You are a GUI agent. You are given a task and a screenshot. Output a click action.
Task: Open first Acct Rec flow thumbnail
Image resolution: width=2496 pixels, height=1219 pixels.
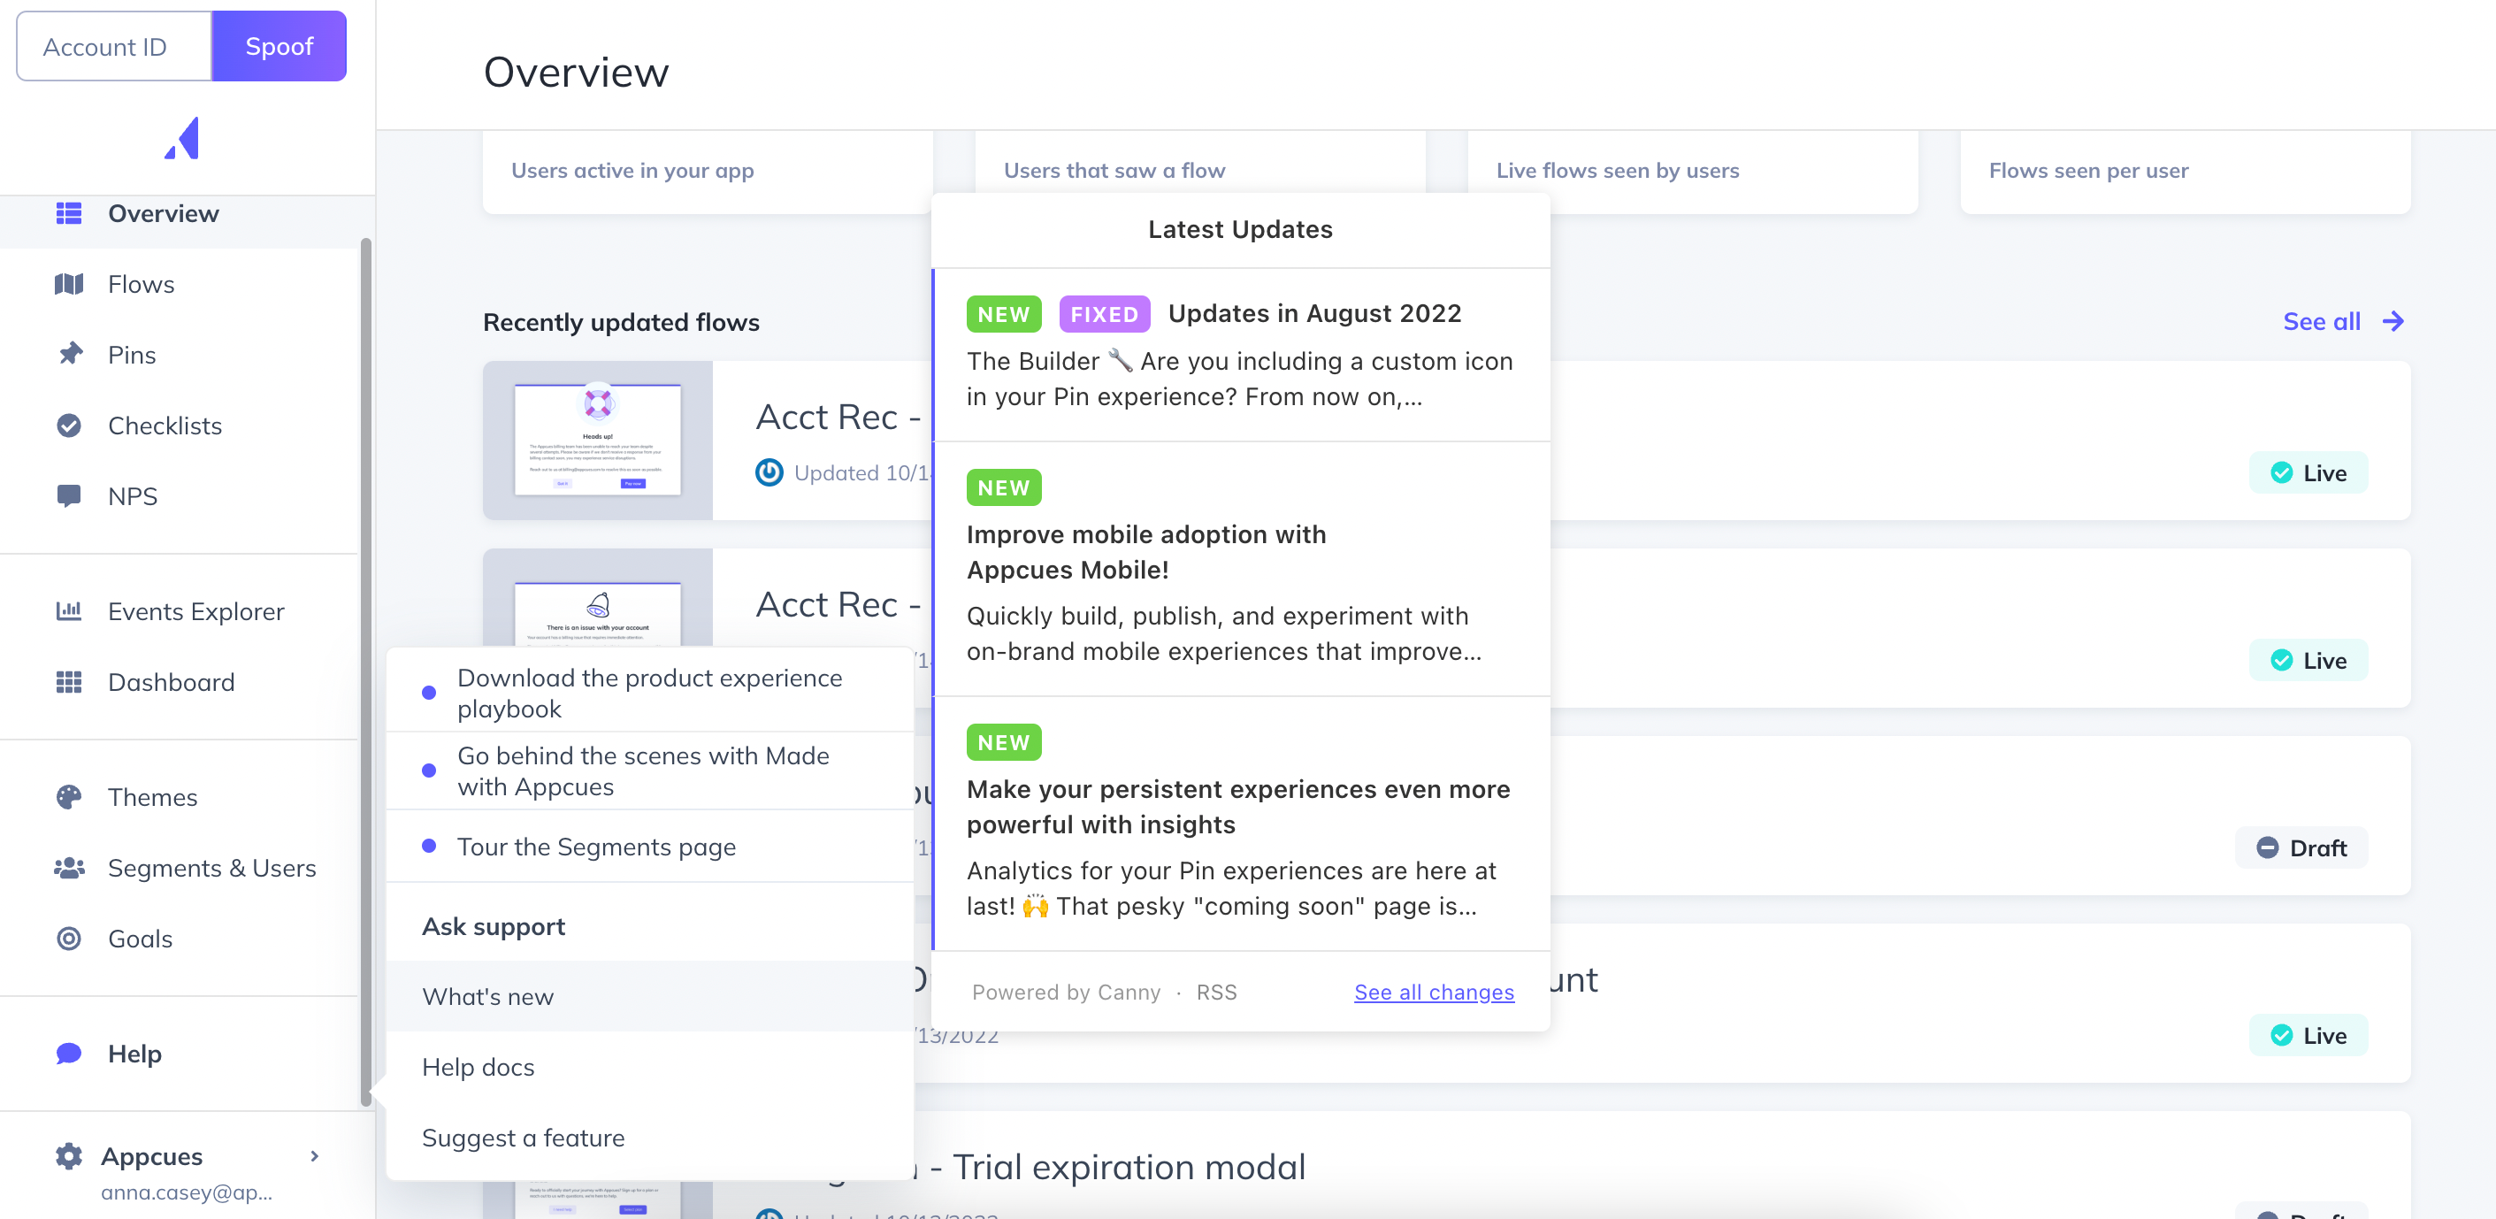click(598, 441)
